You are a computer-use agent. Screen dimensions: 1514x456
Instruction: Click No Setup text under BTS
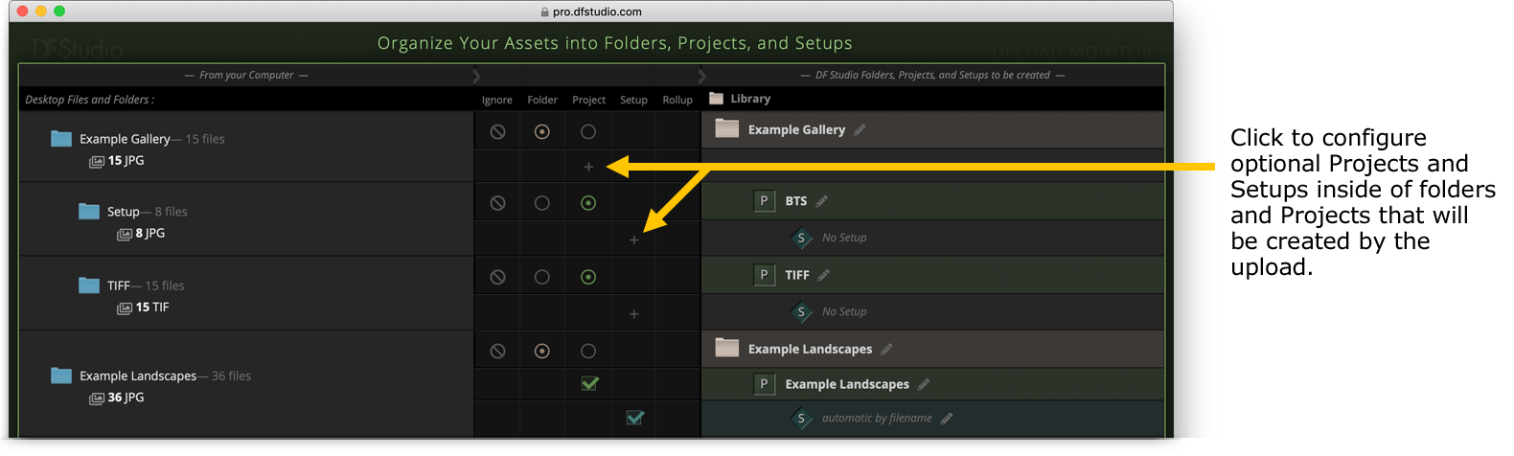tap(844, 238)
